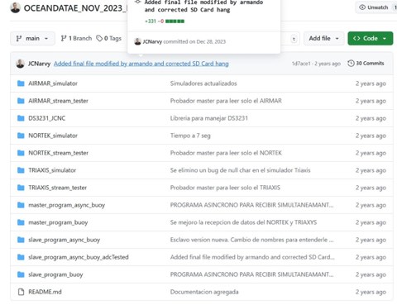Open the Add file dropdown
397x305 pixels.
(x=323, y=38)
